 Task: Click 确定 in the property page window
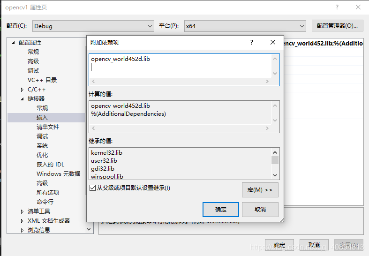(x=279, y=245)
